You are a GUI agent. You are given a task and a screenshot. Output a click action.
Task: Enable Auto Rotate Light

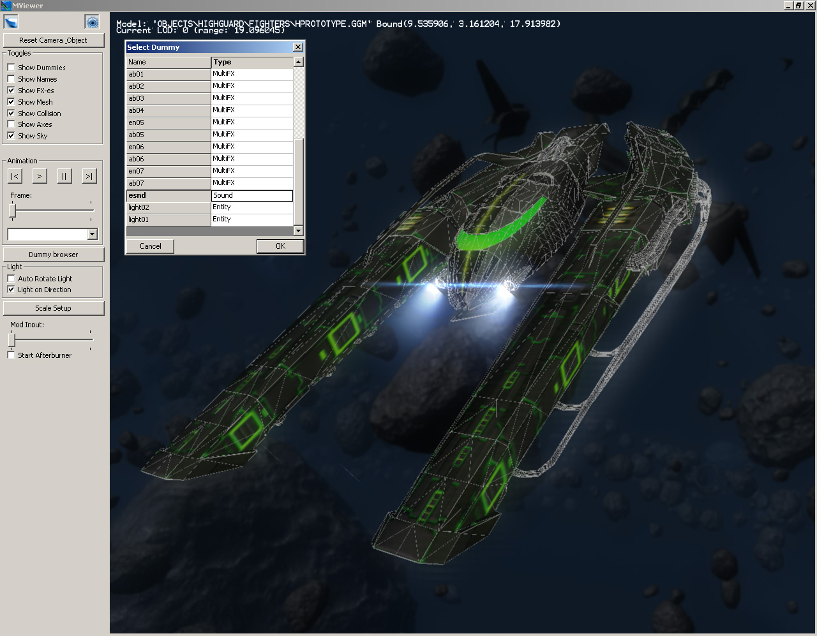(11, 278)
